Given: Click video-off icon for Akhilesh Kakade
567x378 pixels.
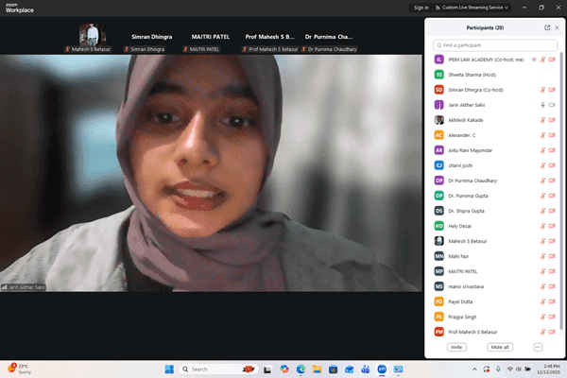Looking at the screenshot, I should (552, 120).
